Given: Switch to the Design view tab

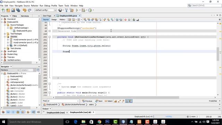Looking at the screenshot, I should point(54,19).
